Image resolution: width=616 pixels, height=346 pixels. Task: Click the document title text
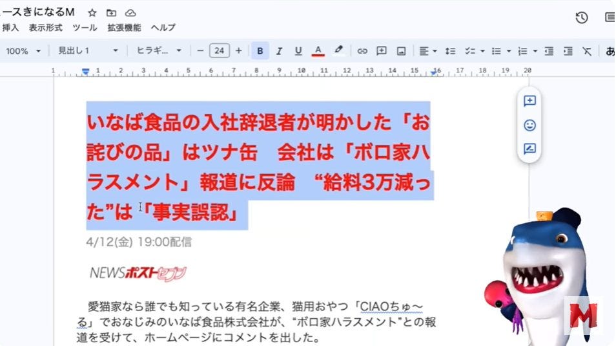point(37,12)
